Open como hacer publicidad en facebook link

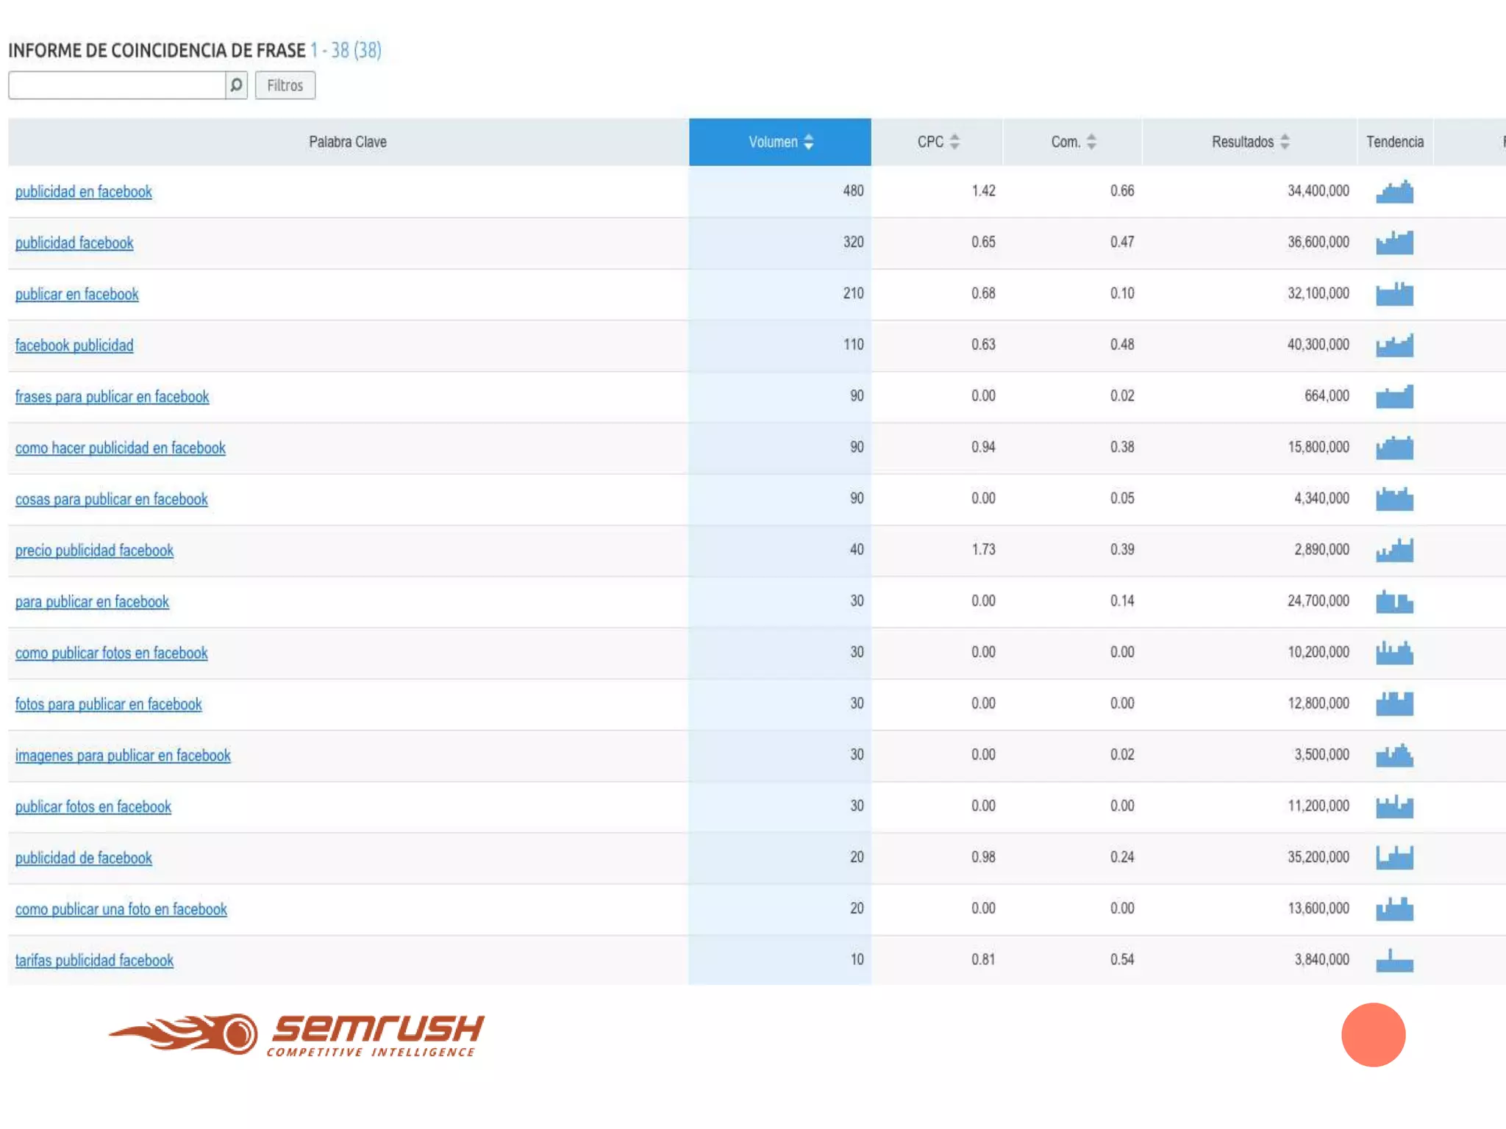click(121, 448)
